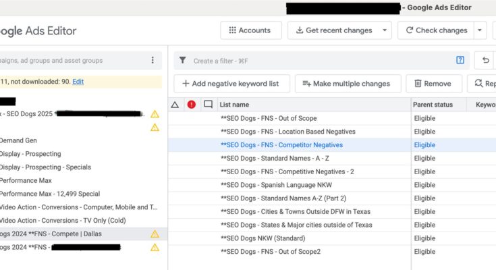Click Eligible status of Out of Scope2 row
This screenshot has width=496, height=270.
point(424,251)
